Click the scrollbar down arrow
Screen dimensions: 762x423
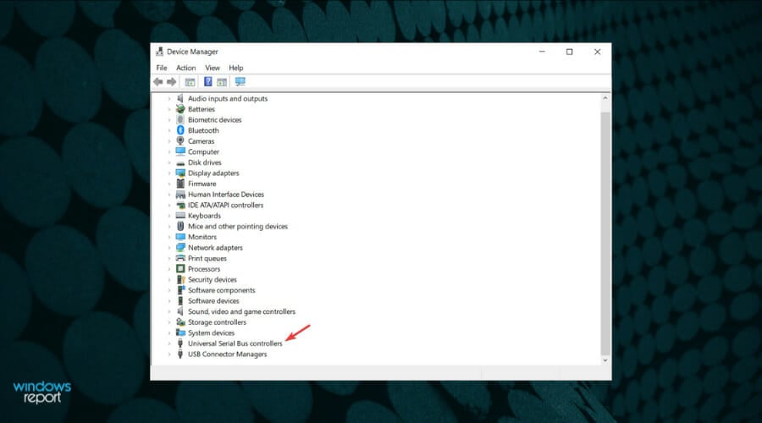click(x=605, y=360)
